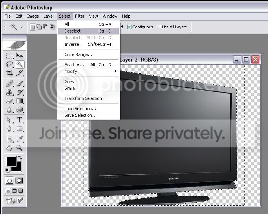Choose Load Selection
The height and width of the screenshot is (214, 268).
point(88,109)
